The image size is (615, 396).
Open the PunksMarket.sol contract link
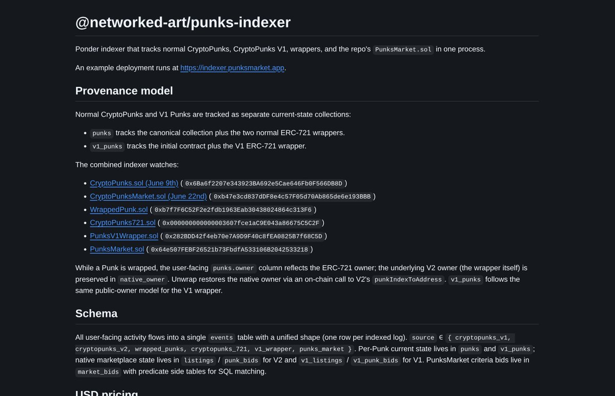click(117, 250)
